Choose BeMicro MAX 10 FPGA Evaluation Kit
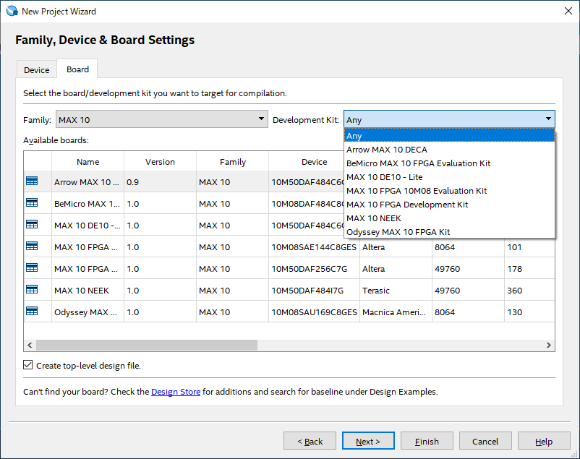580x459 pixels. pos(449,163)
